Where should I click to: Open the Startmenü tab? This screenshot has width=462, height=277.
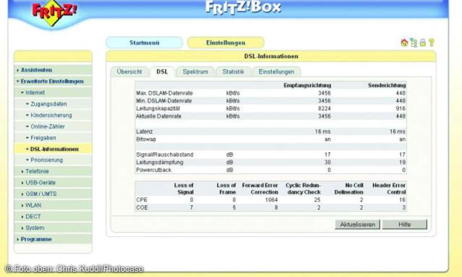pos(144,43)
